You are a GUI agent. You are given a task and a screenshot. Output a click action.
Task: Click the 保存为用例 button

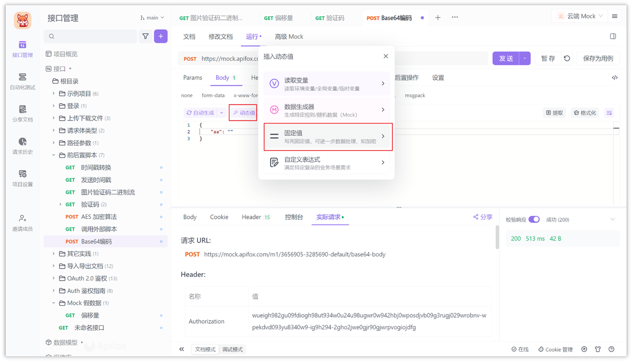(598, 58)
